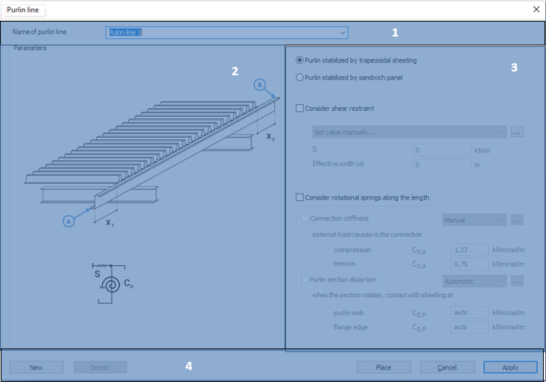Click the Apply button
Viewport: 546px width, 382px height.
pos(510,367)
